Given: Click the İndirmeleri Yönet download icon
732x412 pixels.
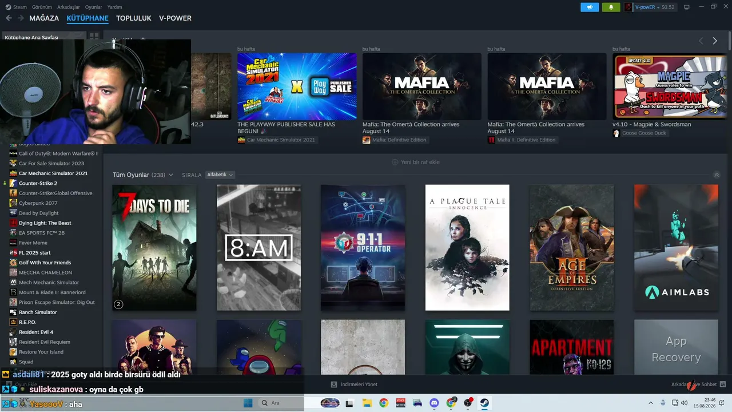Looking at the screenshot, I should click(x=334, y=385).
